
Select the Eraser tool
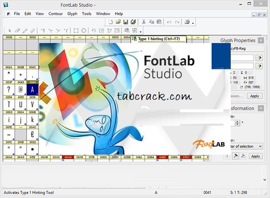point(17,30)
